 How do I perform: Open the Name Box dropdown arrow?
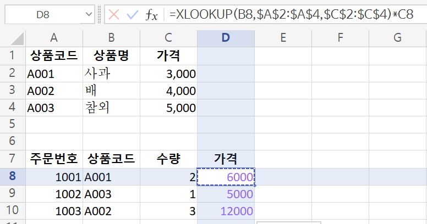pyautogui.click(x=89, y=14)
